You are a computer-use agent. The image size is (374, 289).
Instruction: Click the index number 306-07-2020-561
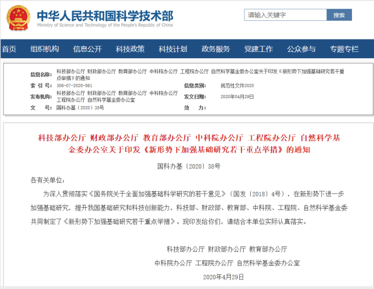click(75, 85)
